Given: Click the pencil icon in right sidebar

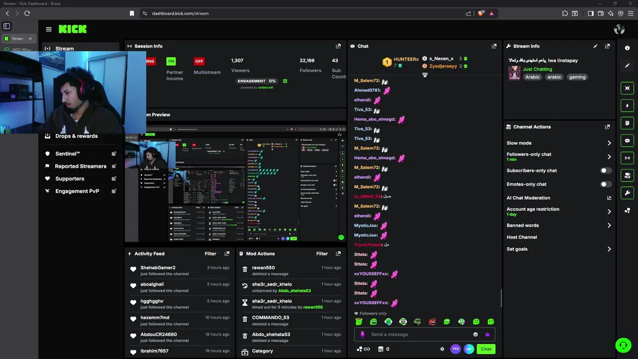Looking at the screenshot, I should [627, 65].
